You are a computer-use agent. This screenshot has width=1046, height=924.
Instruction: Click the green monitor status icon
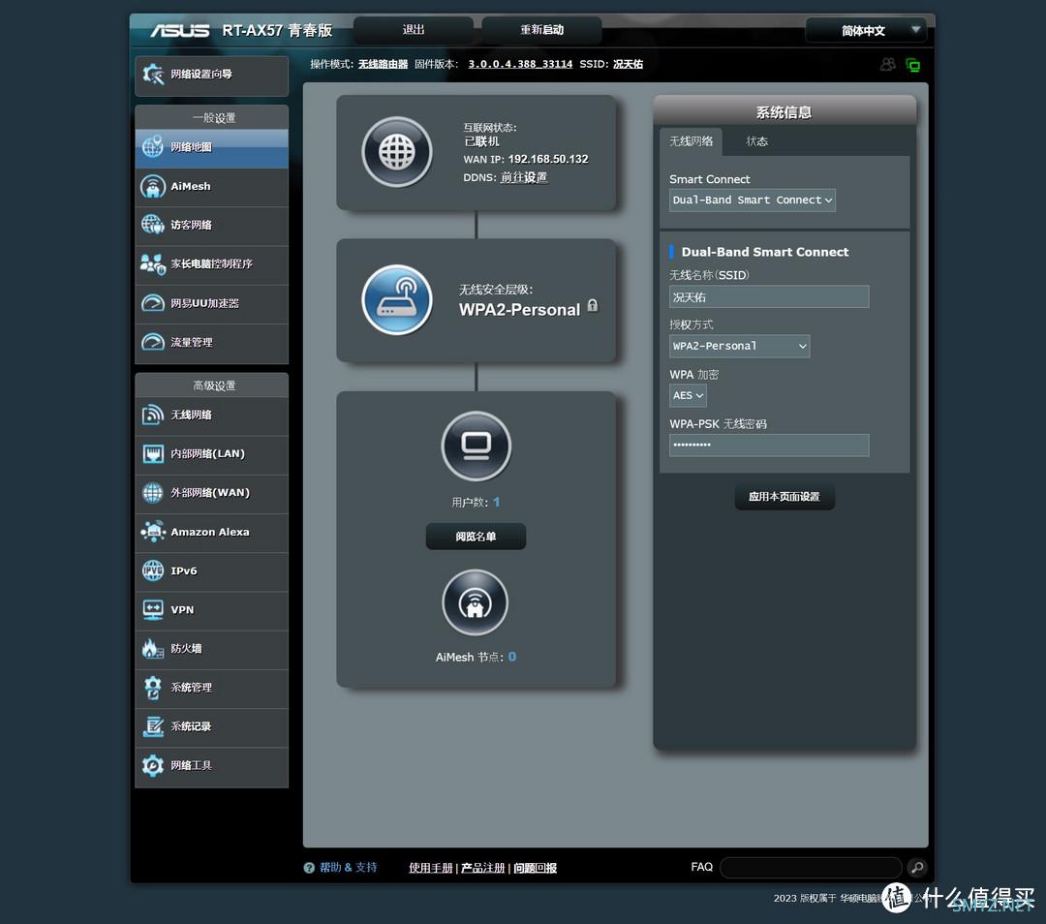click(x=912, y=65)
